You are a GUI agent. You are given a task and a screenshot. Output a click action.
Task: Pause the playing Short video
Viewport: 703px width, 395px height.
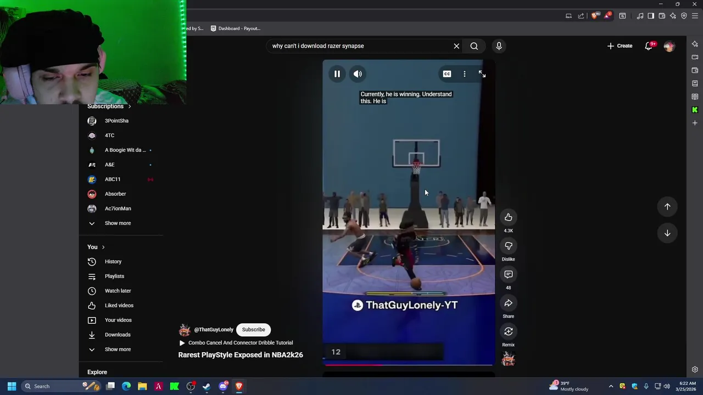[337, 74]
